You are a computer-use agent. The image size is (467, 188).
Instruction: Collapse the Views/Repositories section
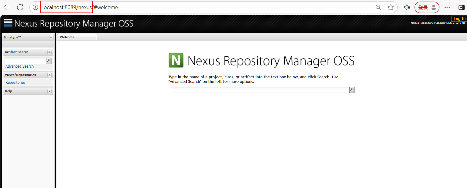(49, 75)
